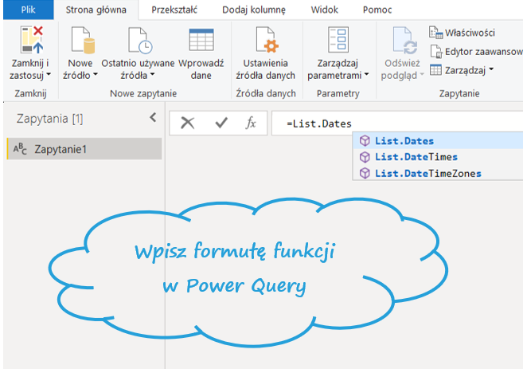Screen dimensions: 523x369
Task: Click the Zamknij i zastosuj icon
Action: click(31, 40)
